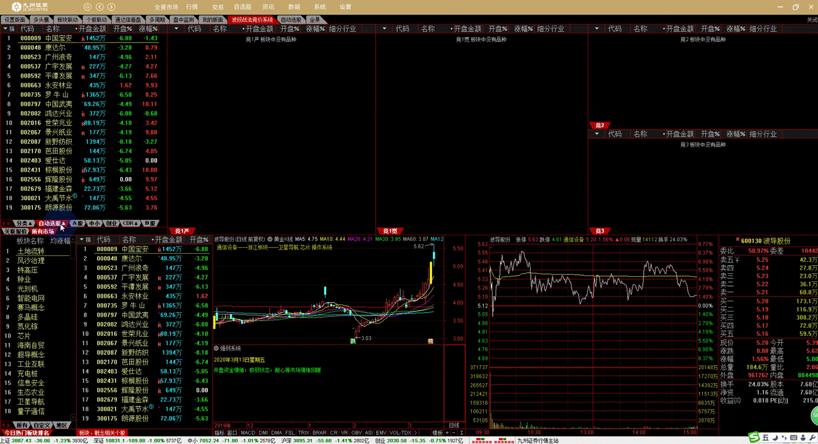Select the 地区 sector tab
Image resolution: width=818 pixels, height=444 pixels.
[x=62, y=425]
